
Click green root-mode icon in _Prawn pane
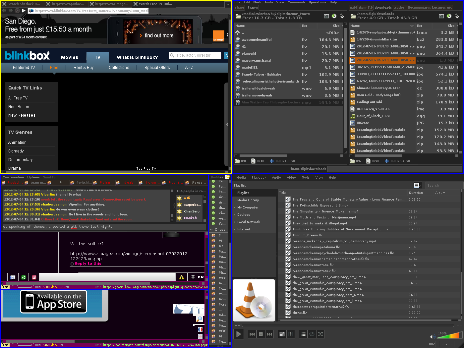(334, 16)
